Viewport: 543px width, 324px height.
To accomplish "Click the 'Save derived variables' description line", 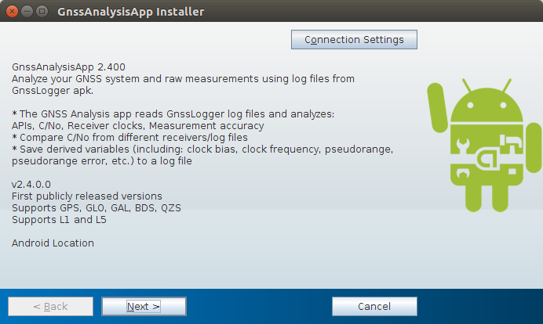I will tap(196, 149).
